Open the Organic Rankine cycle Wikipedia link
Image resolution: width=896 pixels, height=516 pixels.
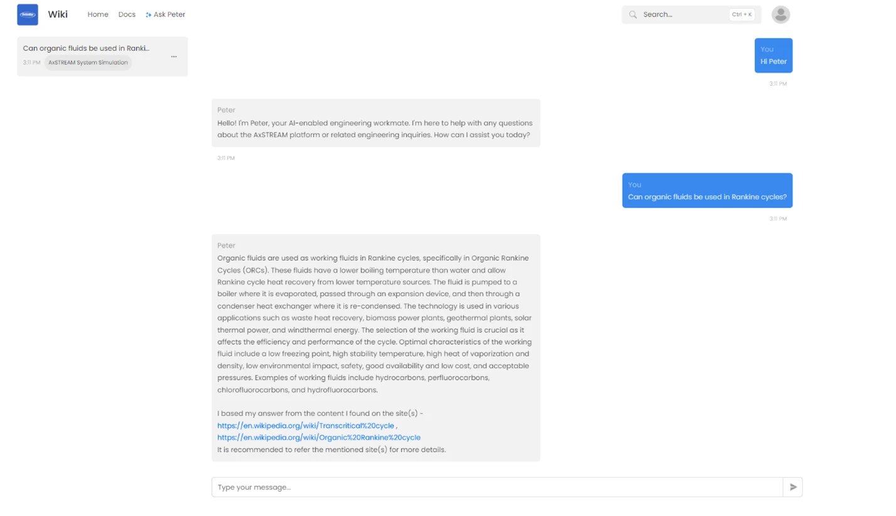coord(319,438)
